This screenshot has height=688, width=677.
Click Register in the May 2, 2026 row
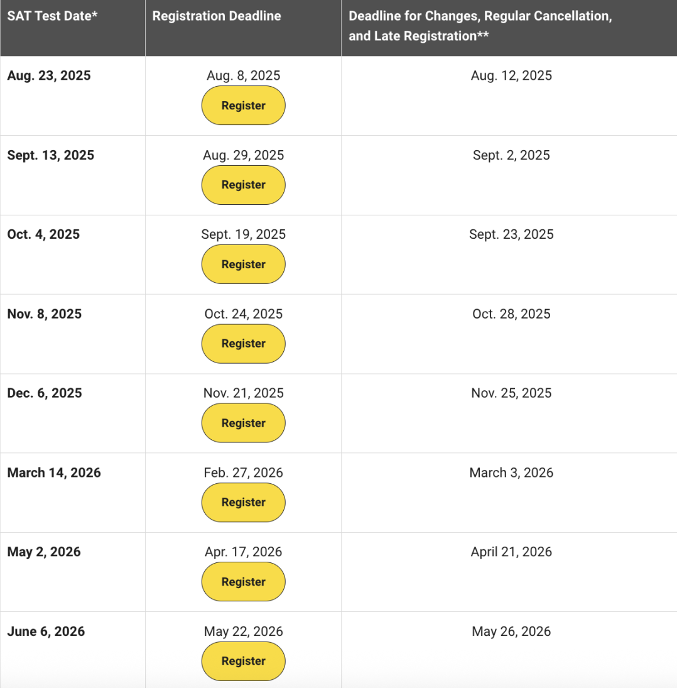(243, 582)
